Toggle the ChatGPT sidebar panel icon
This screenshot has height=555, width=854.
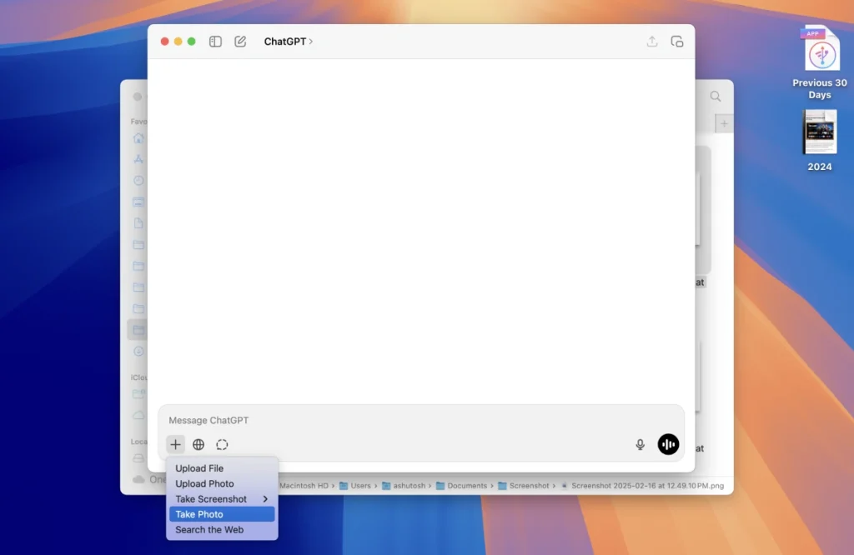[215, 42]
